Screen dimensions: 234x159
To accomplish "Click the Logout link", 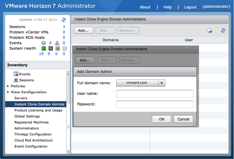I will (190, 7).
